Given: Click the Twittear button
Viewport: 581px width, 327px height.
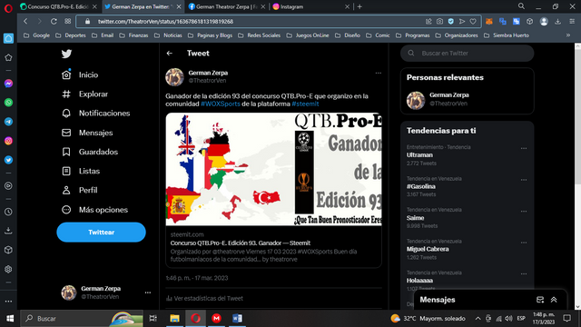Looking at the screenshot, I should [x=101, y=233].
